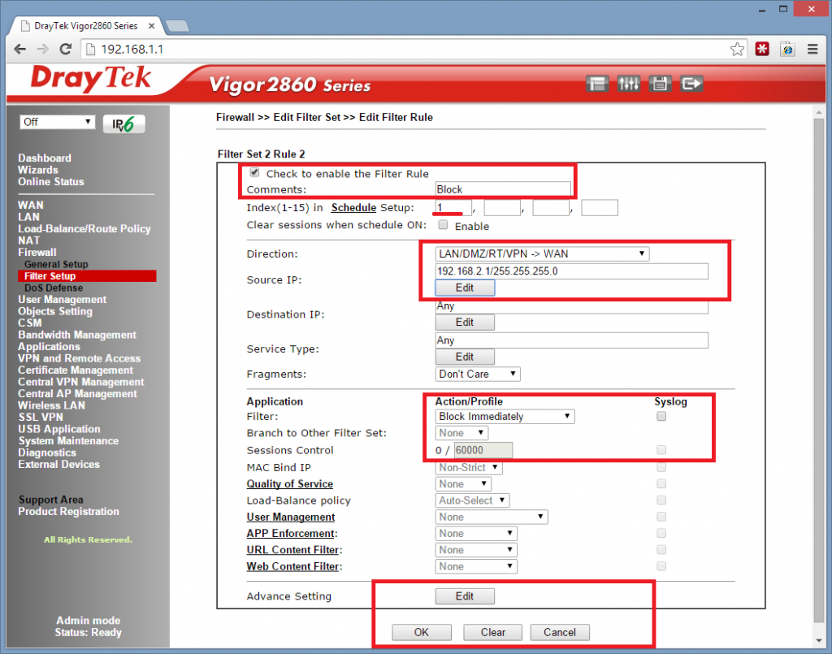Open Dashboard in sidebar menu
The image size is (832, 654).
[45, 158]
